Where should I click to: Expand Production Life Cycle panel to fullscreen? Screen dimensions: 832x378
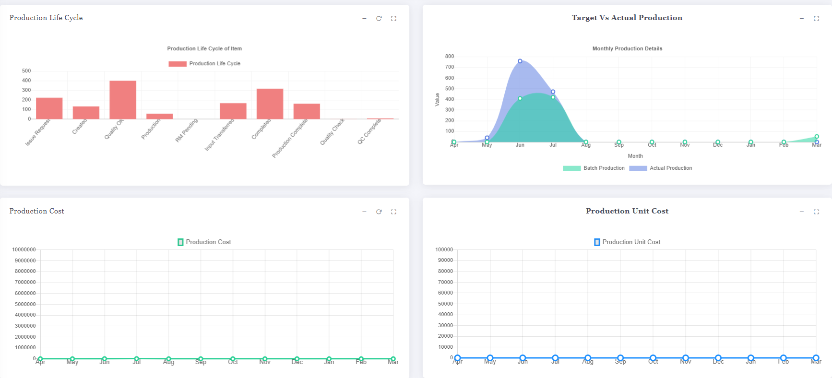(x=393, y=19)
